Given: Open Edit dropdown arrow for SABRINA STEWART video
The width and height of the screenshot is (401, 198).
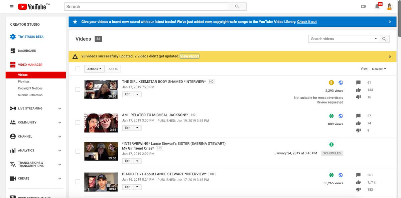Looking at the screenshot, I should [x=137, y=161].
